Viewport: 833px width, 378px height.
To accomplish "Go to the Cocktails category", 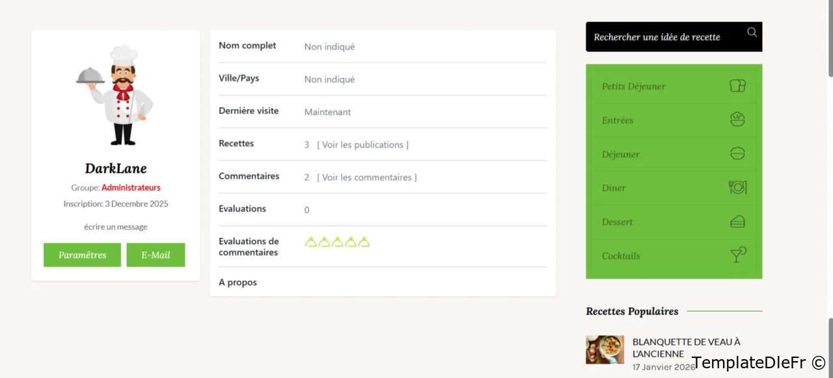I will tap(621, 256).
